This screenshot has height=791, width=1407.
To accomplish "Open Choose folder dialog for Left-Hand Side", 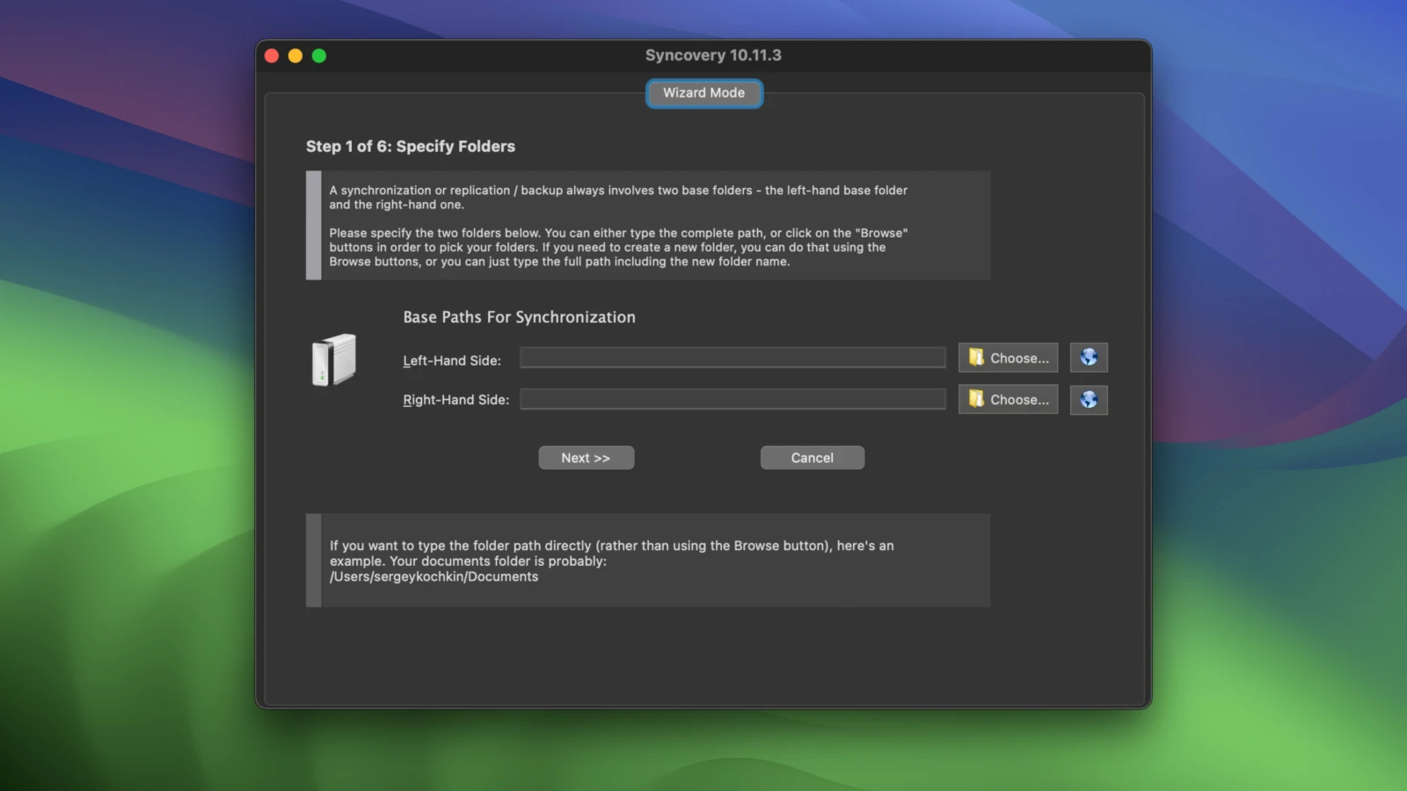I will [x=1008, y=358].
